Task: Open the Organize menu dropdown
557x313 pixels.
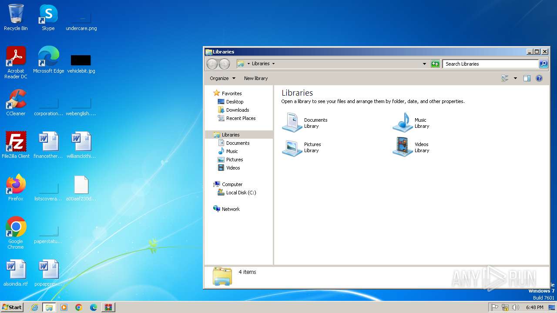Action: [x=222, y=78]
